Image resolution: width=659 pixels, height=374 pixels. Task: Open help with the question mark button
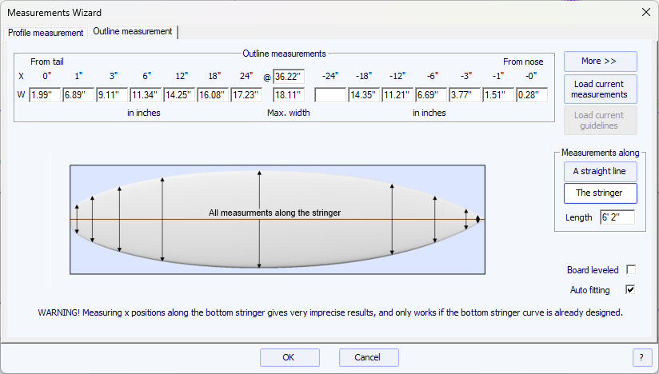[641, 357]
